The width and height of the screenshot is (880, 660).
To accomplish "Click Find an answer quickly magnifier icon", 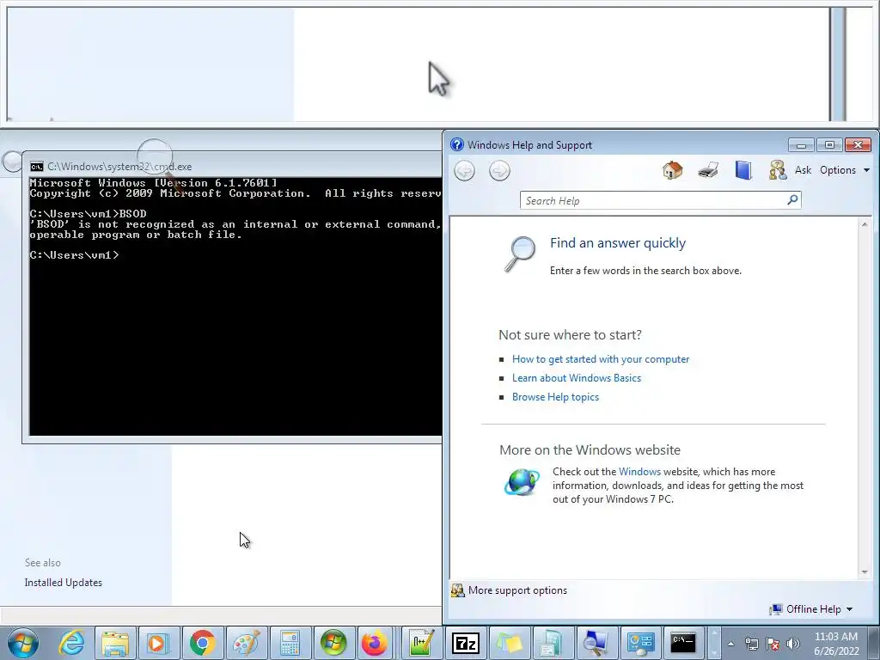I will coord(519,254).
